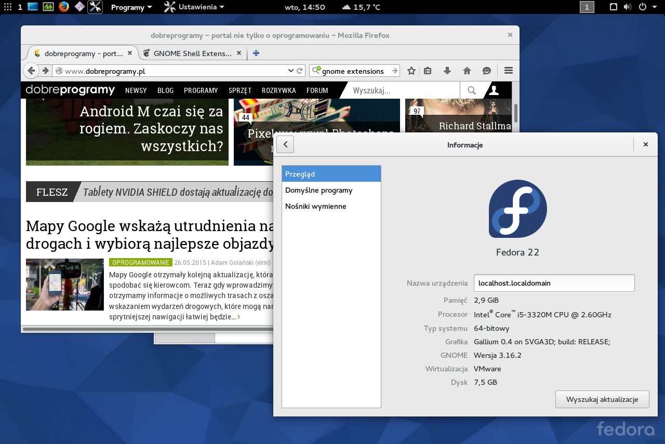Select Przegląd in Informacje sidebar
The height and width of the screenshot is (444, 665).
(331, 174)
